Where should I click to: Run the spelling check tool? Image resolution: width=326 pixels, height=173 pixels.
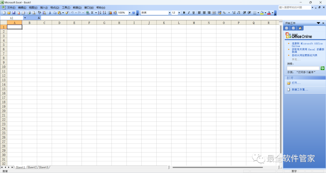click(x=39, y=13)
